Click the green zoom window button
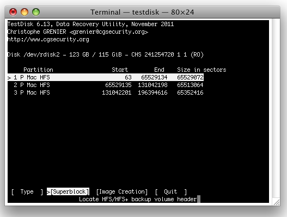Viewport: 287px width, 217px height. coord(36,12)
